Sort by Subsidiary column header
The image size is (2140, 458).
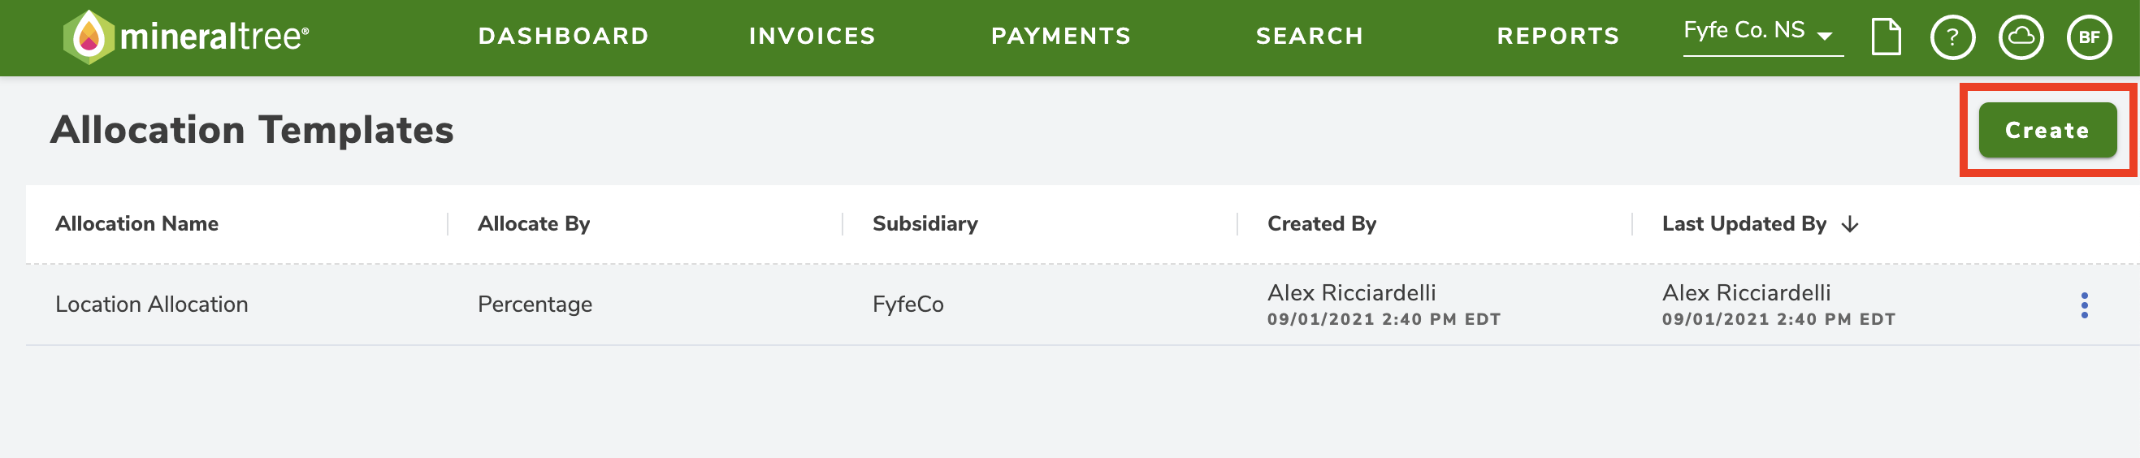(925, 224)
